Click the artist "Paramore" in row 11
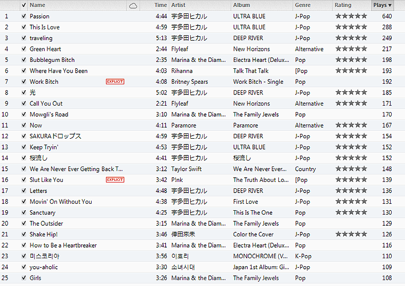 coord(184,125)
